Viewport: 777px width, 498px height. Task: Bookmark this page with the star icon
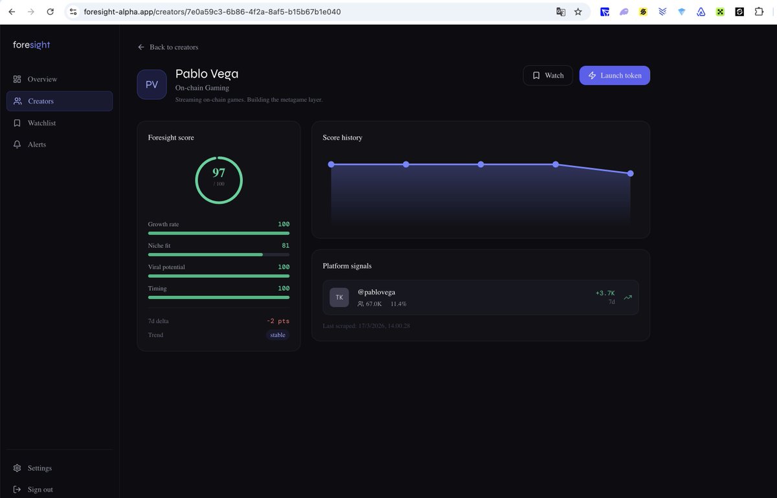[x=578, y=12]
